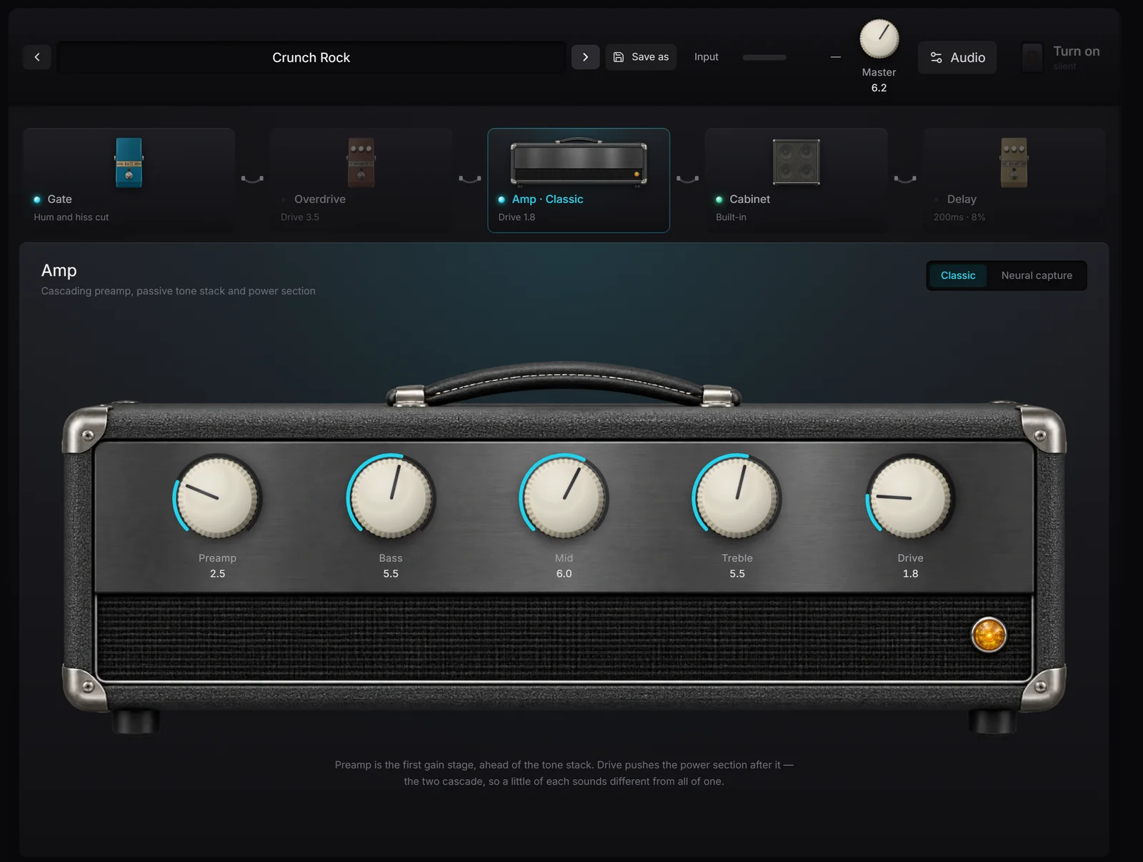Open the Crunch Rock preset name field
The height and width of the screenshot is (862, 1143).
311,57
